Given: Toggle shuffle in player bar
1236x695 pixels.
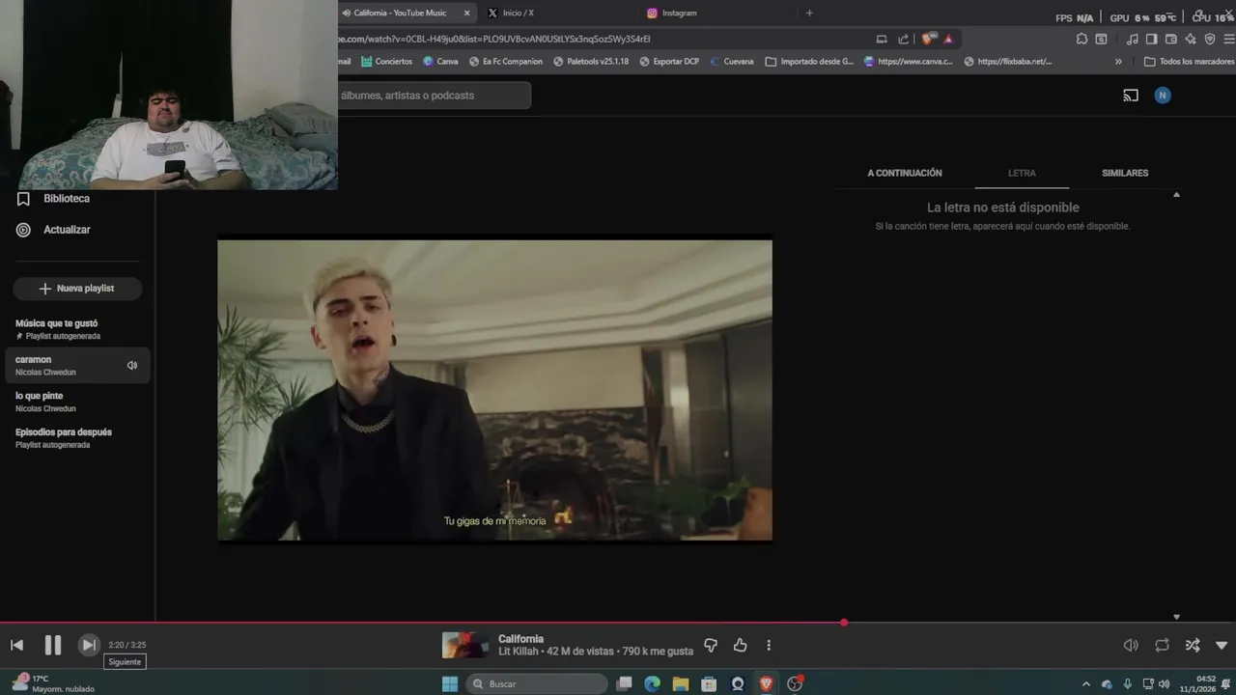Looking at the screenshot, I should coord(1193,645).
